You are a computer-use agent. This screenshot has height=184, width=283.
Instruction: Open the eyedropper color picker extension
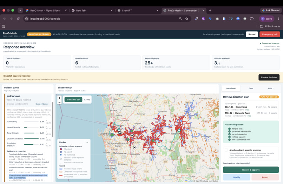196,19
